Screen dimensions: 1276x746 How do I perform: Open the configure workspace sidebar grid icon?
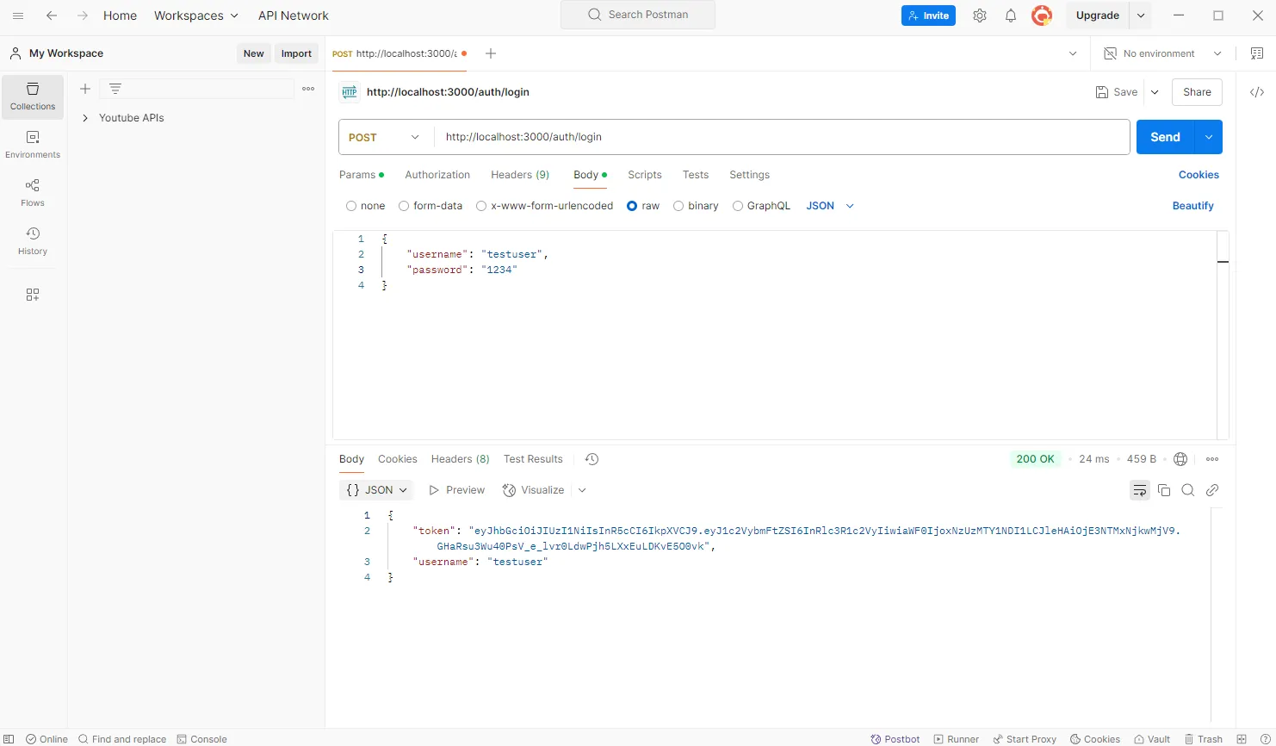33,295
